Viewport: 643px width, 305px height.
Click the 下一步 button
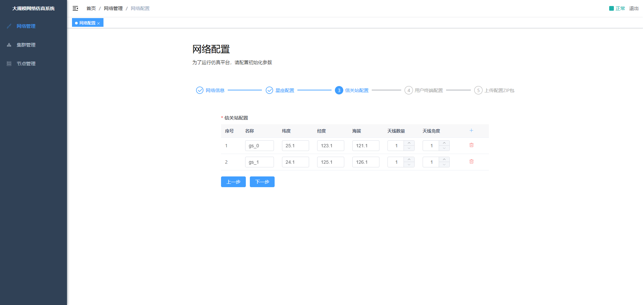262,182
